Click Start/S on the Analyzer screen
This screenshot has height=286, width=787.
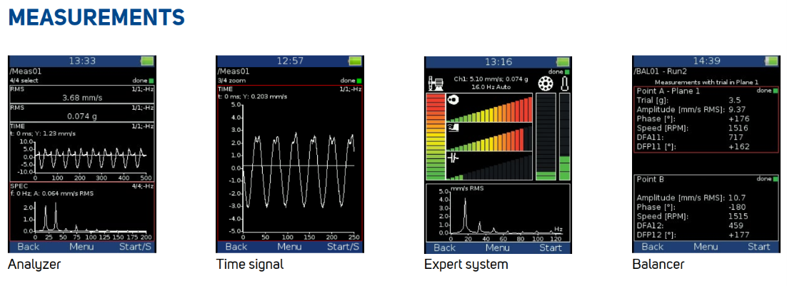(134, 247)
